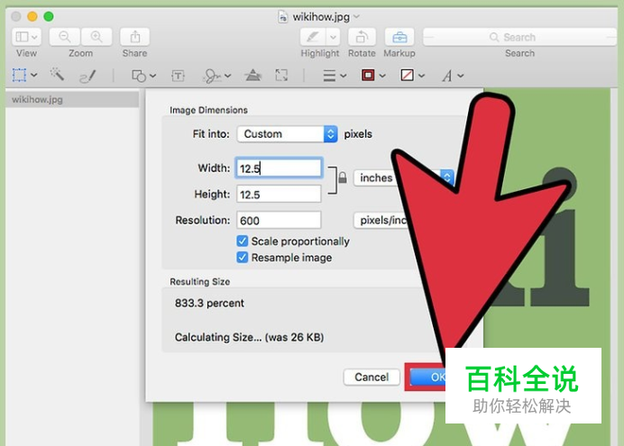
Task: Toggle Scale proportionally checkbox
Action: 242,241
